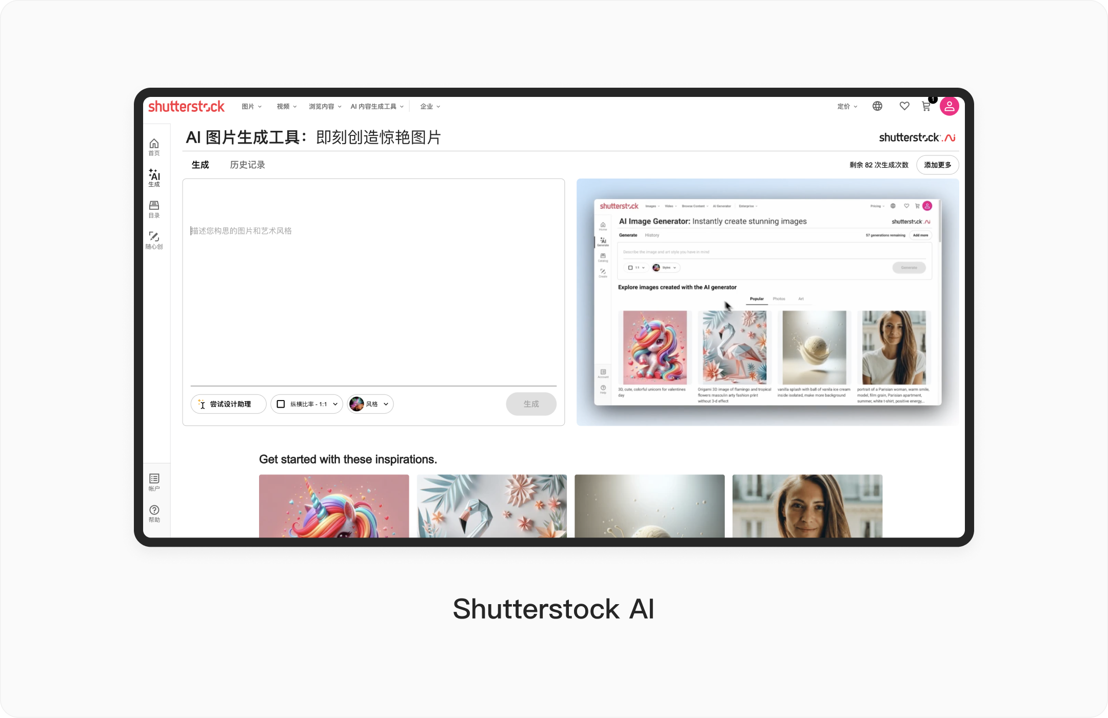Open the 帮助 help sidebar icon
1108x718 pixels.
154,513
